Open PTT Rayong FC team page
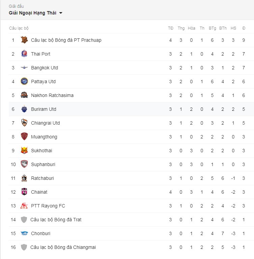 pyautogui.click(x=48, y=206)
